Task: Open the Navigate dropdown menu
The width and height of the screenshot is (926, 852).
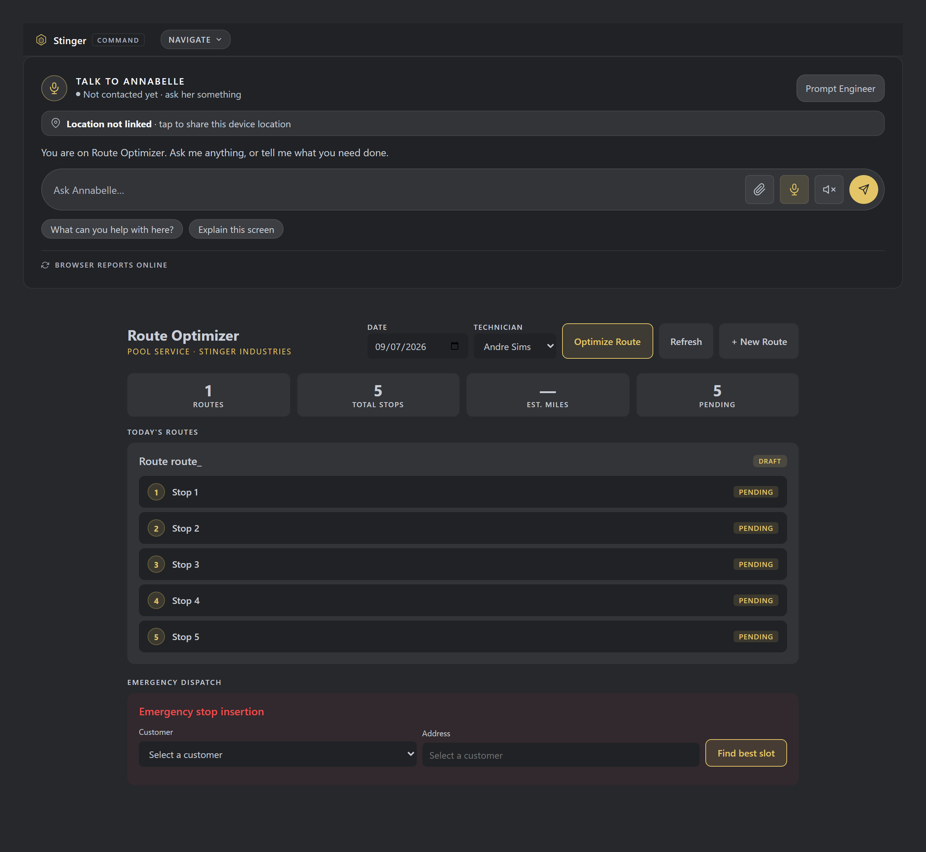Action: (196, 40)
